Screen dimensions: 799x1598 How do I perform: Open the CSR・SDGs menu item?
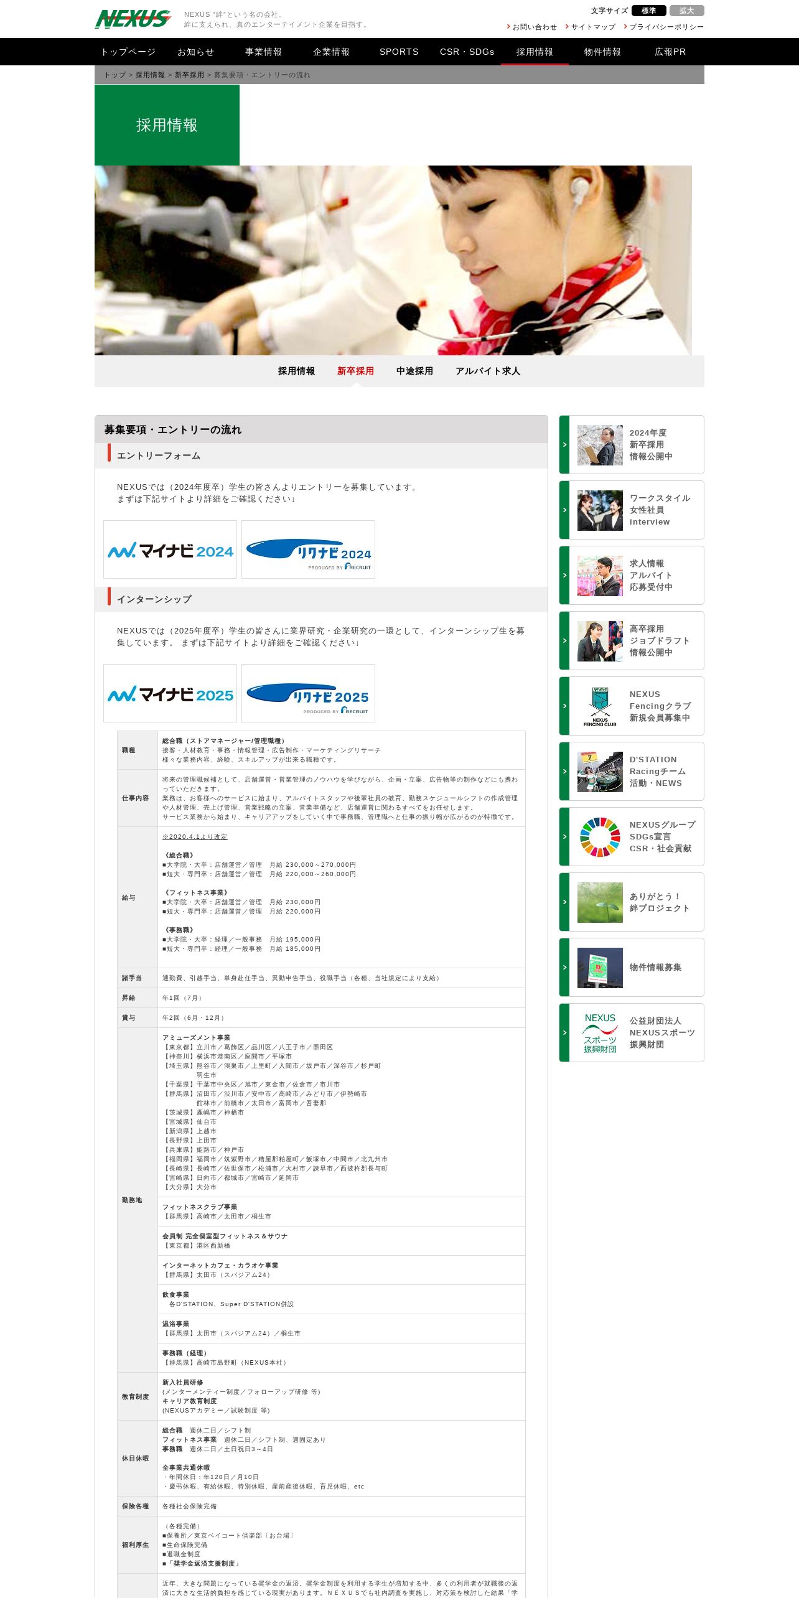tap(467, 52)
